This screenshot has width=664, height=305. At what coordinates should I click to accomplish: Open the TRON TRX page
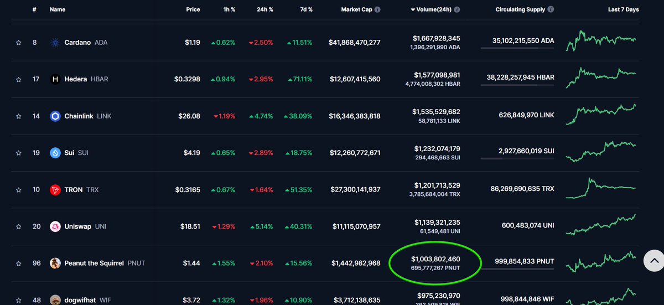(81, 190)
